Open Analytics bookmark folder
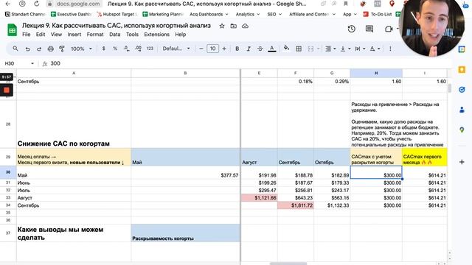This screenshot has height=265, width=472. [x=248, y=14]
